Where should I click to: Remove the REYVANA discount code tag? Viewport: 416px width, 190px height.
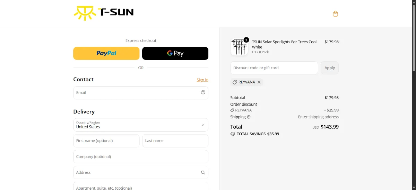click(259, 82)
